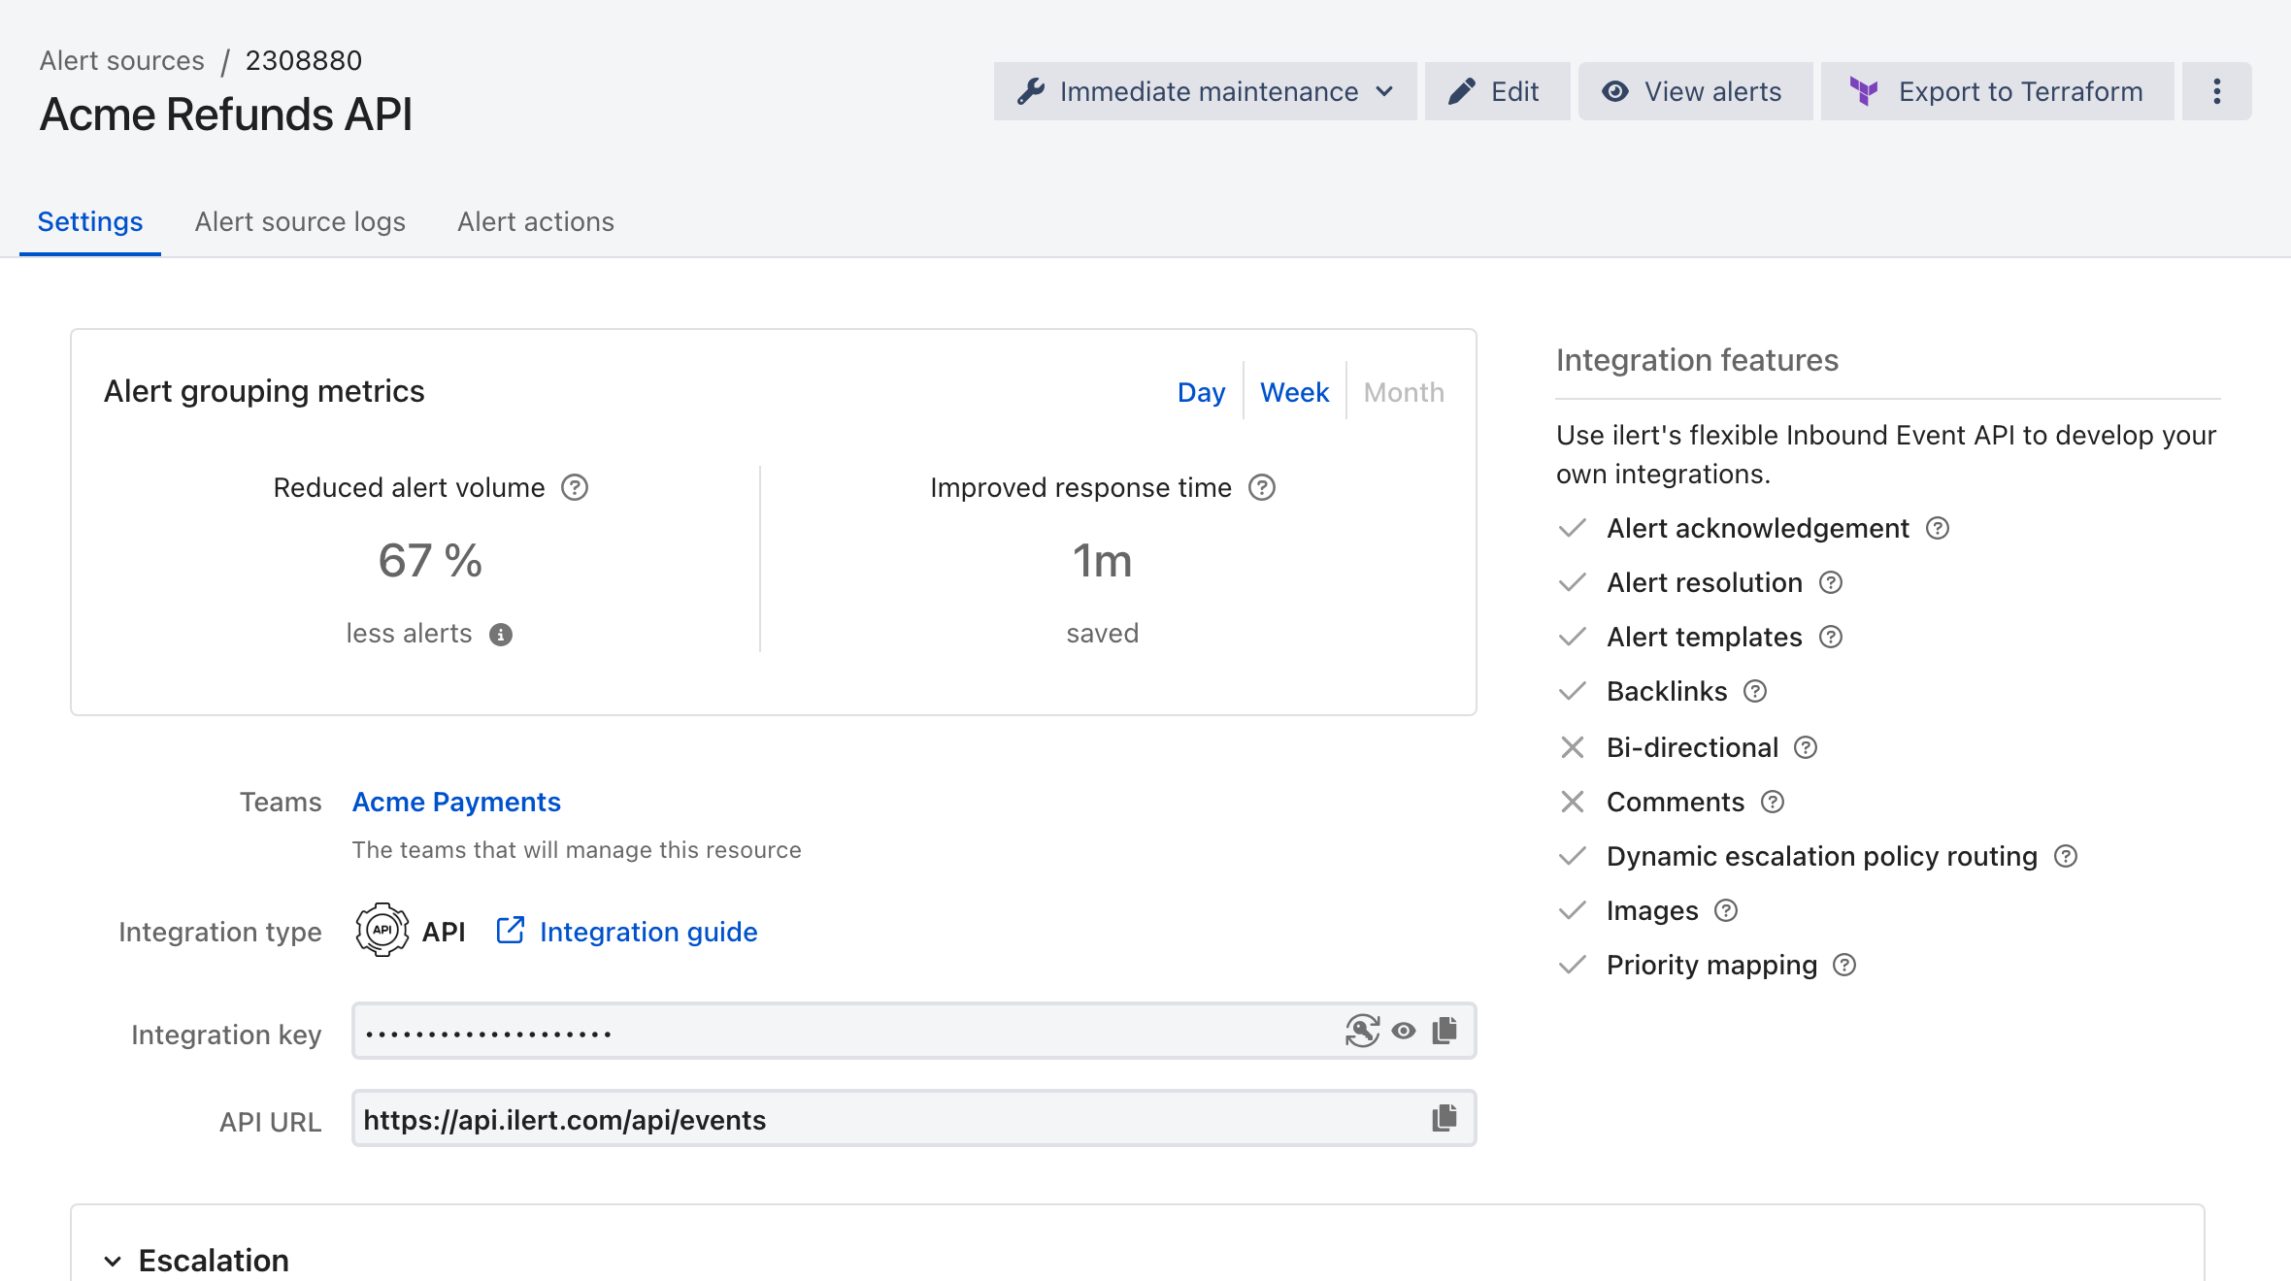This screenshot has height=1281, width=2291.
Task: Click the Terraform logo icon
Action: coord(1864,91)
